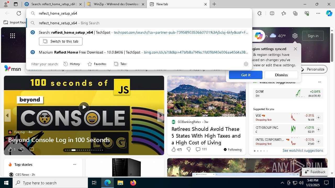Open the Favorites star toolbar icon

click(284, 13)
